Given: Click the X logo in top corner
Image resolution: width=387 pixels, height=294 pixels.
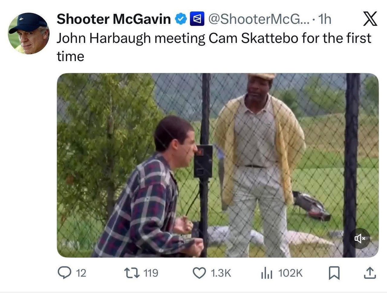Looking at the screenshot, I should click(370, 19).
